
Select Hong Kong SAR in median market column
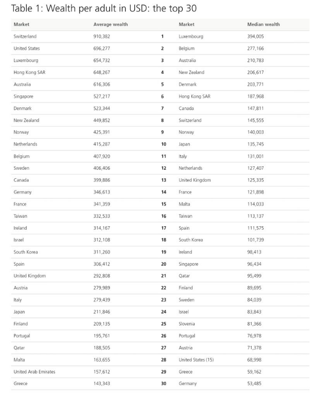point(194,97)
